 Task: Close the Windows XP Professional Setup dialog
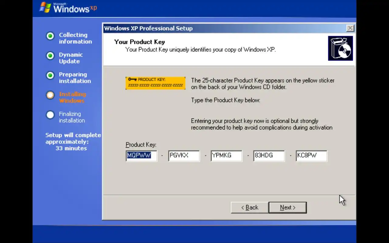[350, 28]
